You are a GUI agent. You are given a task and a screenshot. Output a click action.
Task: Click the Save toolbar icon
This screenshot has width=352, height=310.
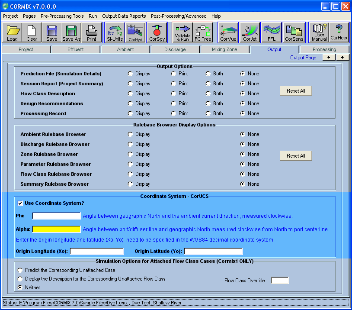click(x=51, y=32)
